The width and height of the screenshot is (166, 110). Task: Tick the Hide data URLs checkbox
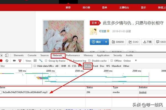pos(35,66)
